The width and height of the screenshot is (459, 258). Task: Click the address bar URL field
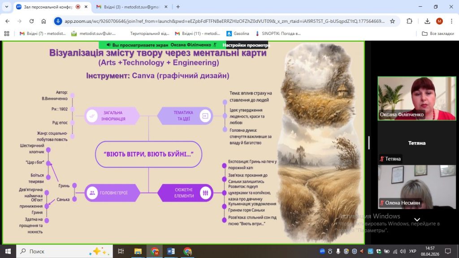(224, 21)
